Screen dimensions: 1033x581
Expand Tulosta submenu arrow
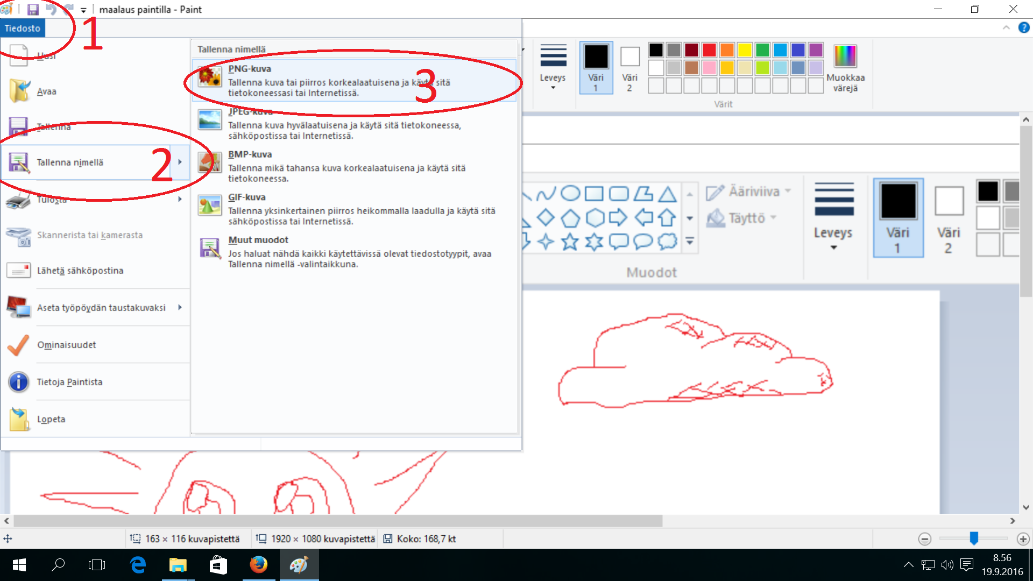(x=180, y=199)
